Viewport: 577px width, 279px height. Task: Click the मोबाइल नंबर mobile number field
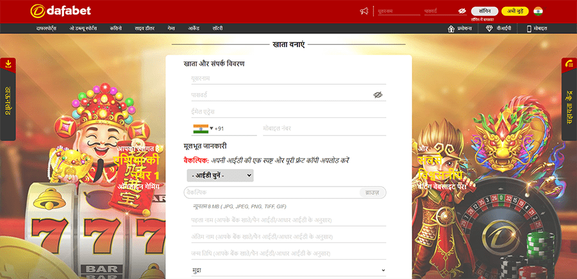pyautogui.click(x=324, y=128)
